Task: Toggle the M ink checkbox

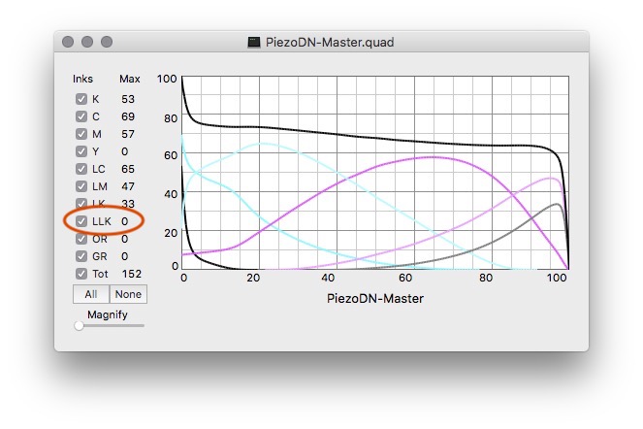Action: (81, 134)
